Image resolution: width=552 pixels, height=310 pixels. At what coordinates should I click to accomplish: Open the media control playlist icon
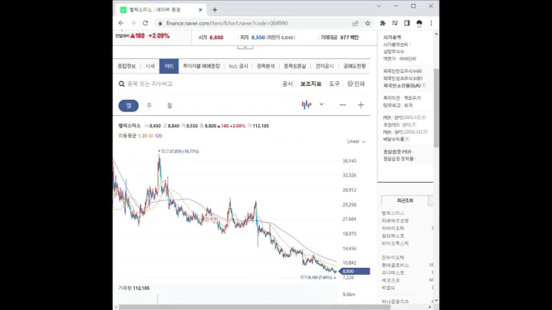(395, 23)
